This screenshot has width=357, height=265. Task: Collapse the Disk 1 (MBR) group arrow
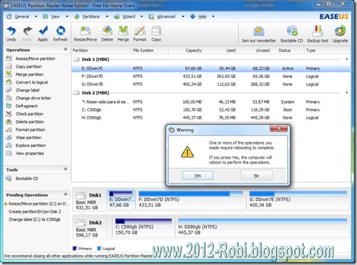(x=347, y=59)
